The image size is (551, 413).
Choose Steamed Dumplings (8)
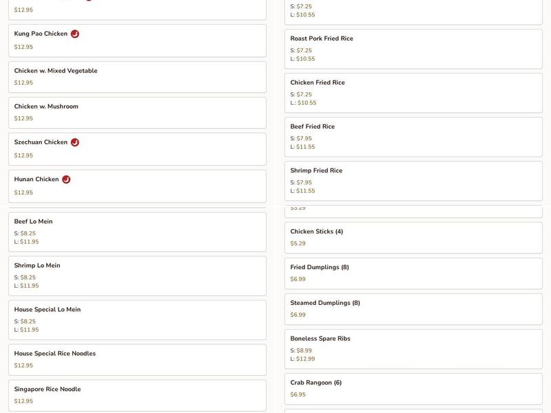[x=413, y=309]
